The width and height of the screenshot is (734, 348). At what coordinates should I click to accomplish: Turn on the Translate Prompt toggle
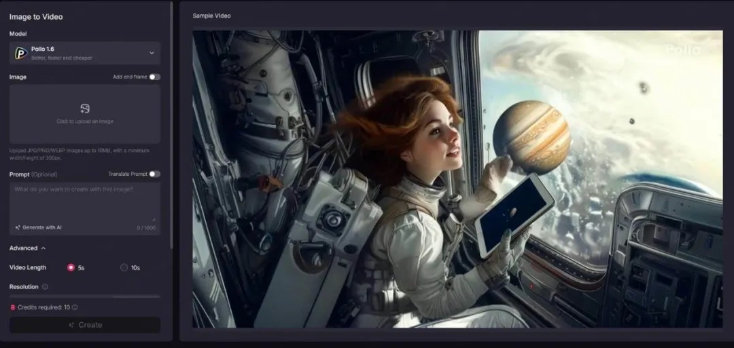(154, 174)
